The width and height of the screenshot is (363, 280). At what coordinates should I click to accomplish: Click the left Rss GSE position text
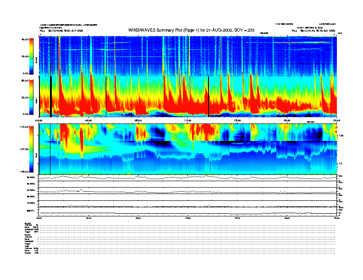(x=61, y=31)
